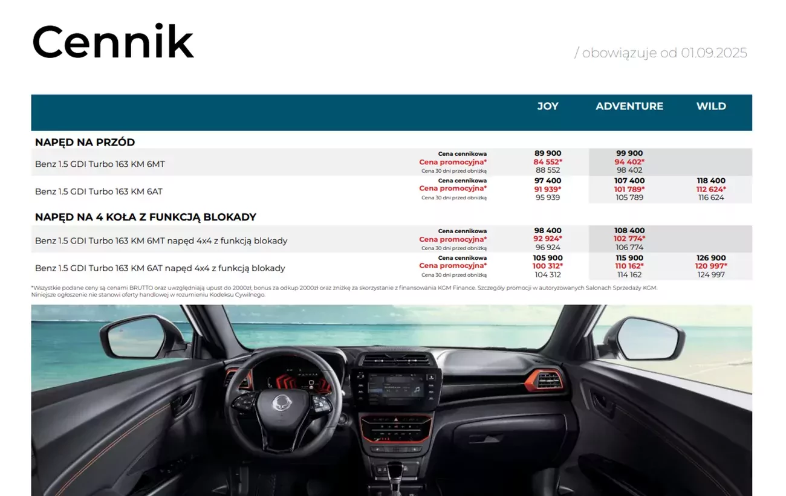This screenshot has width=786, height=496.
Task: Tap the red hazard triangle button
Action: point(396,419)
